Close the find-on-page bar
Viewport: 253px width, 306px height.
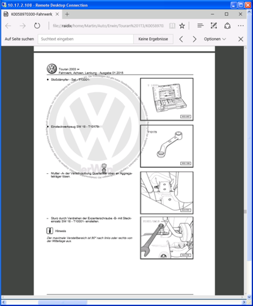[x=241, y=39]
